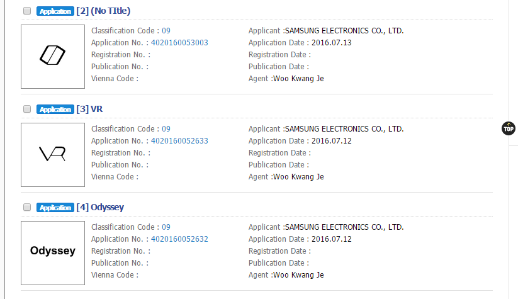Viewport: 518px width, 299px height.
Task: Click application date 2016.07.12 in Odyssey entry
Action: point(331,239)
